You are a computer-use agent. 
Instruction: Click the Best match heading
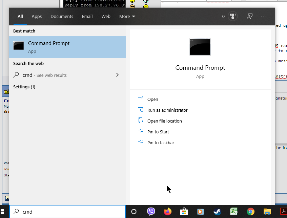[24, 31]
